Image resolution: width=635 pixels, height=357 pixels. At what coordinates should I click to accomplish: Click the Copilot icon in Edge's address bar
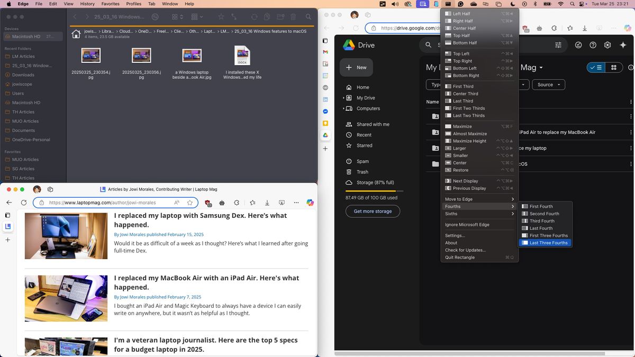point(310,203)
